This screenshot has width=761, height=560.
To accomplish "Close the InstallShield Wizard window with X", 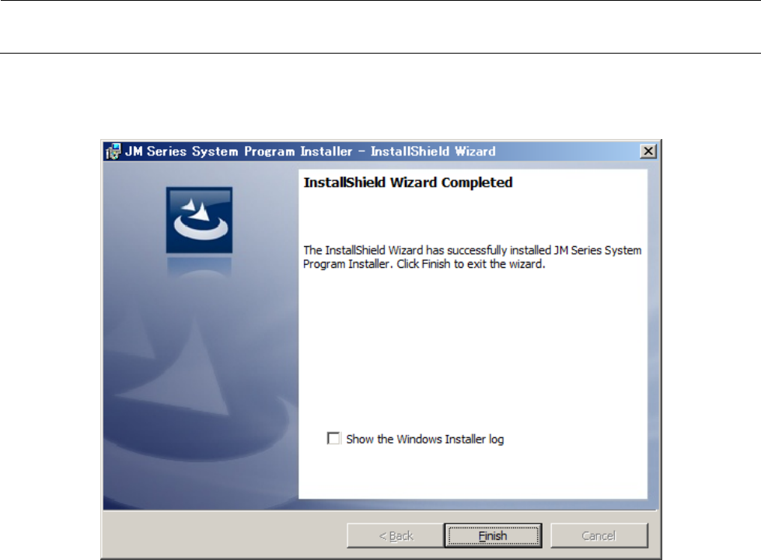I will pyautogui.click(x=648, y=151).
